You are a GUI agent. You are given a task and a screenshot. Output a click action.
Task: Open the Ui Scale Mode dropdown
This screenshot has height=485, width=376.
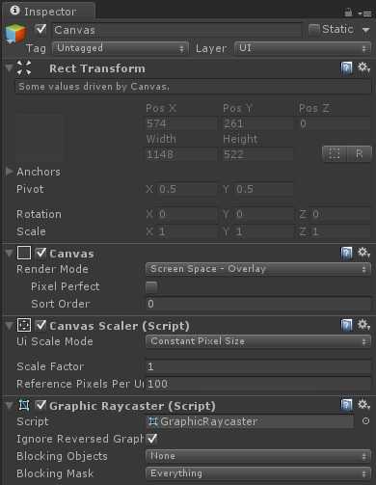click(258, 341)
